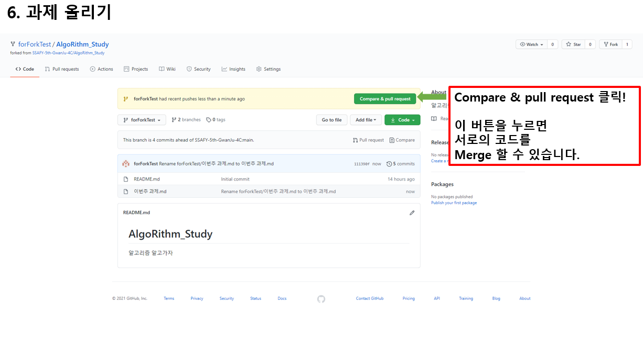Open the green Code download dropdown
The height and width of the screenshot is (358, 643).
(x=402, y=119)
